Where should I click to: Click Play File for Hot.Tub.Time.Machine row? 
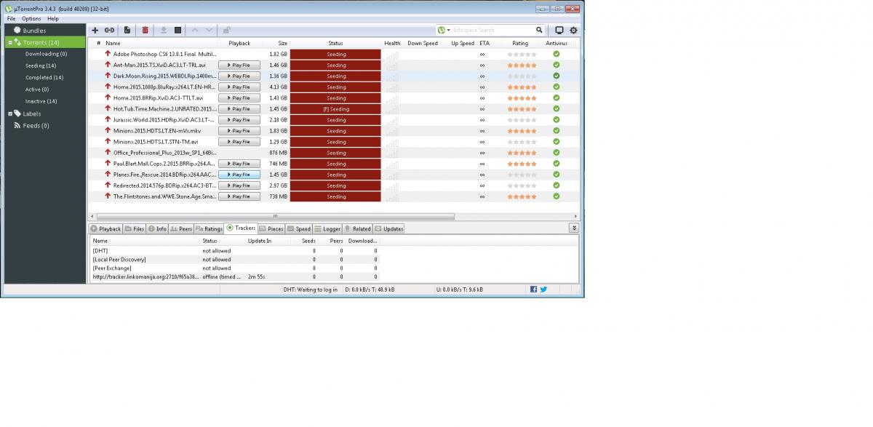click(239, 108)
